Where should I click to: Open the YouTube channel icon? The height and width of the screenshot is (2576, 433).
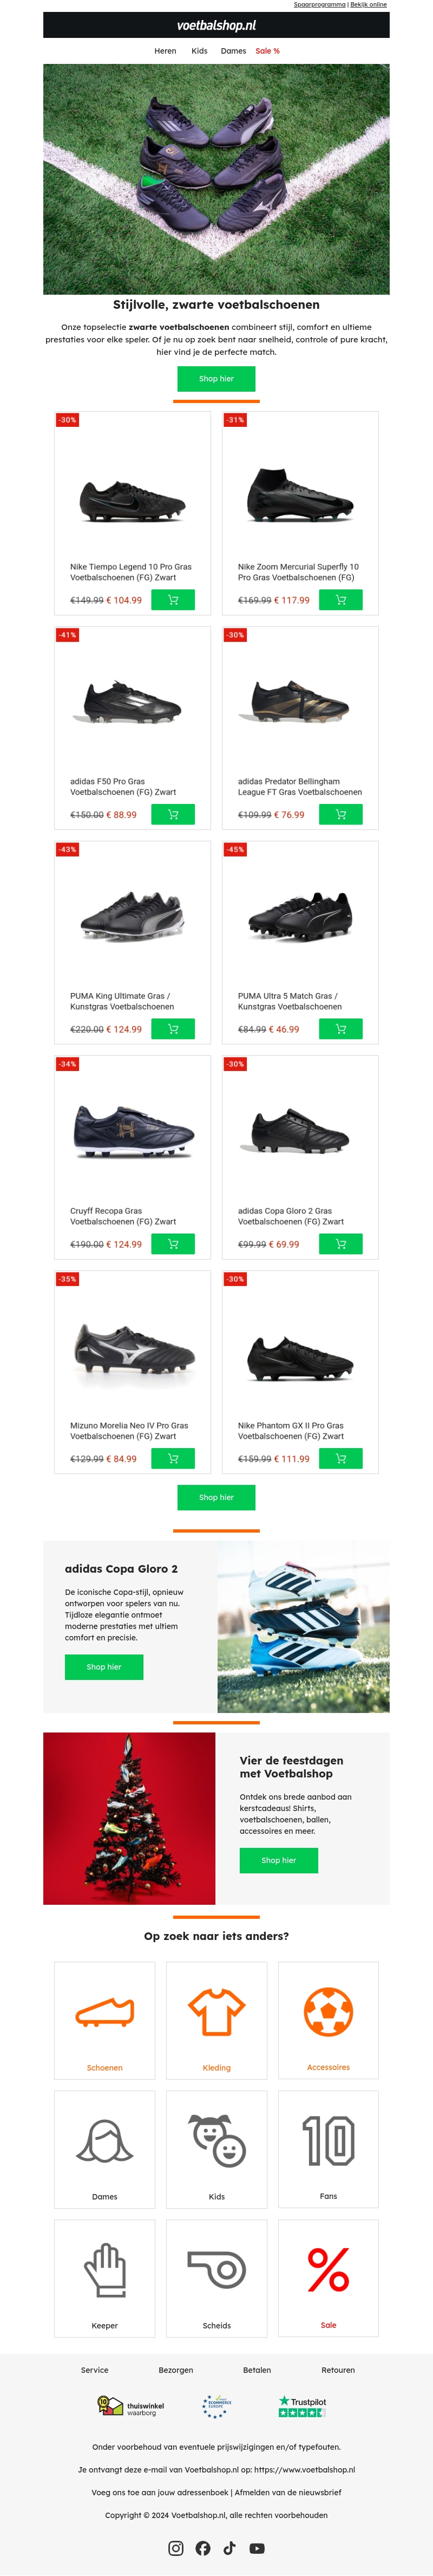[257, 2547]
